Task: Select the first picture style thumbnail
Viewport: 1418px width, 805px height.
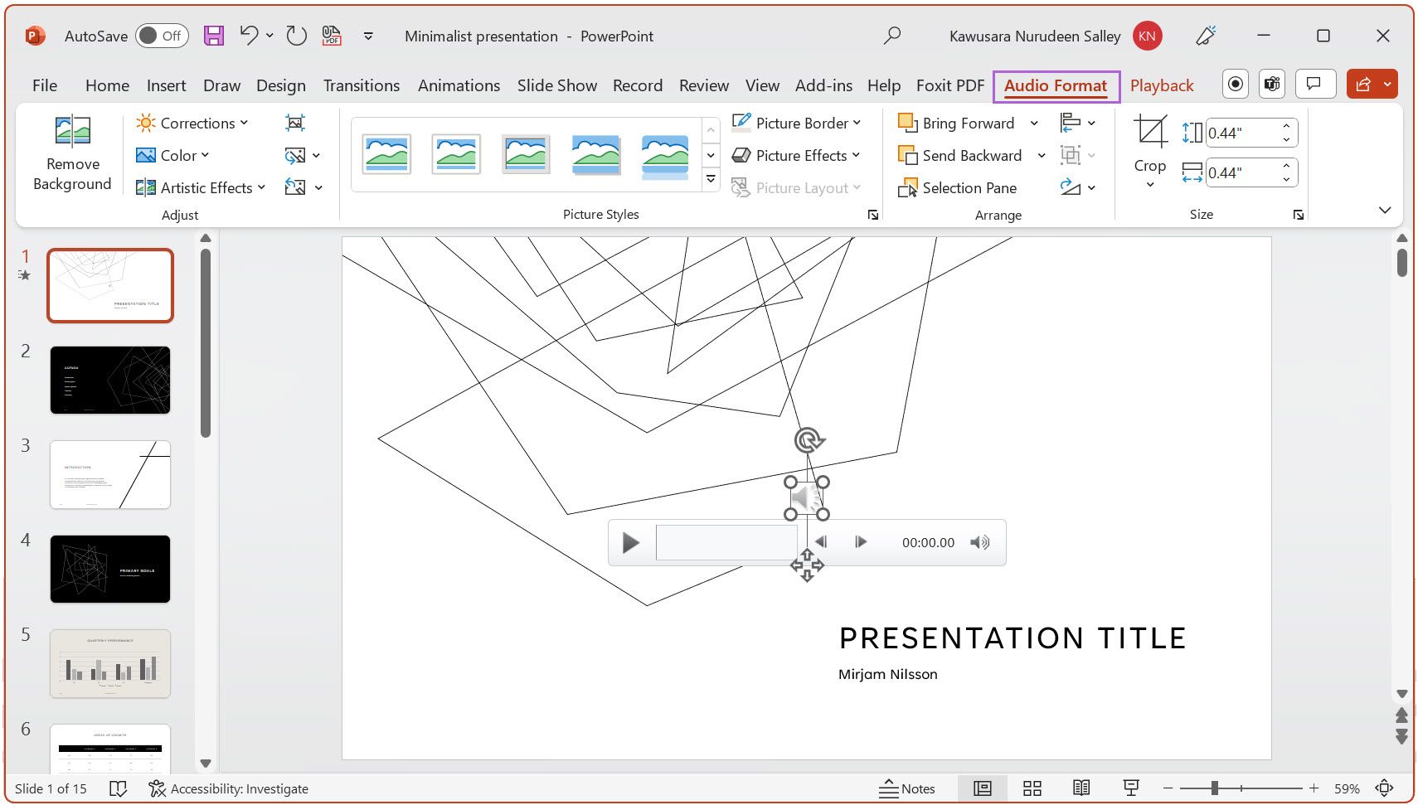Action: pos(386,154)
